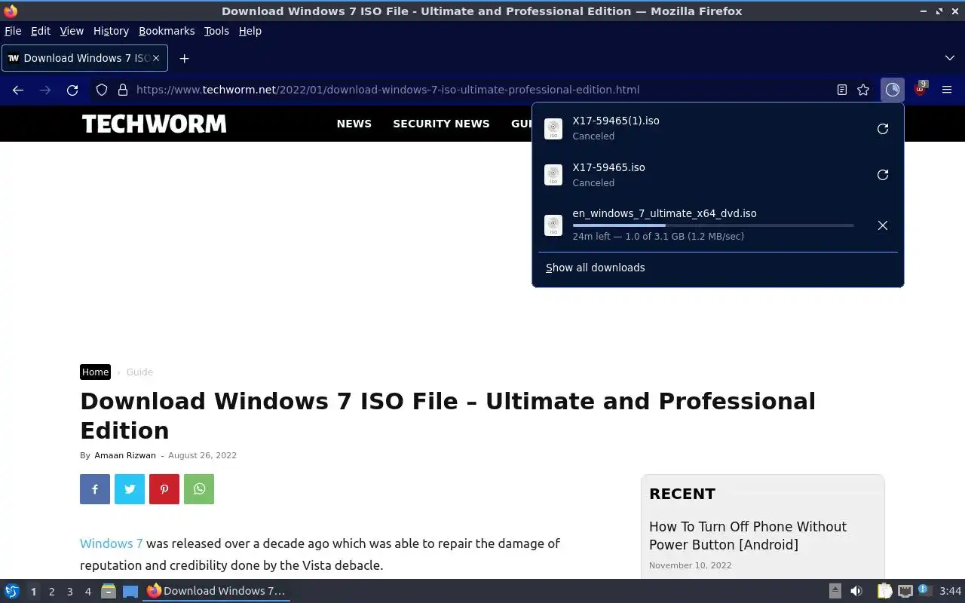Image resolution: width=965 pixels, height=603 pixels.
Task: Share article on Facebook
Action: pyautogui.click(x=95, y=489)
